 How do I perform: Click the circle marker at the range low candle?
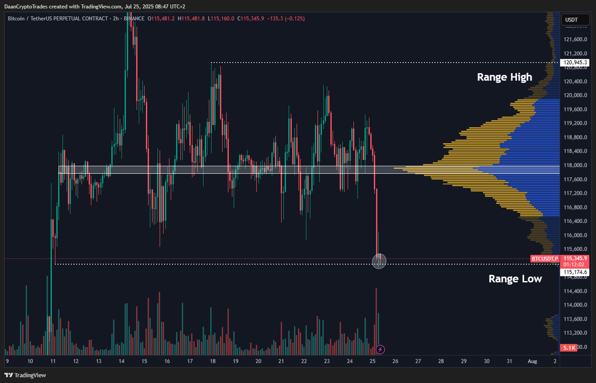pyautogui.click(x=379, y=260)
